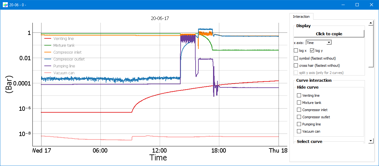The height and width of the screenshot is (166, 379).
Task: Click the 06:00 x-axis tick label
Action: coord(100,150)
